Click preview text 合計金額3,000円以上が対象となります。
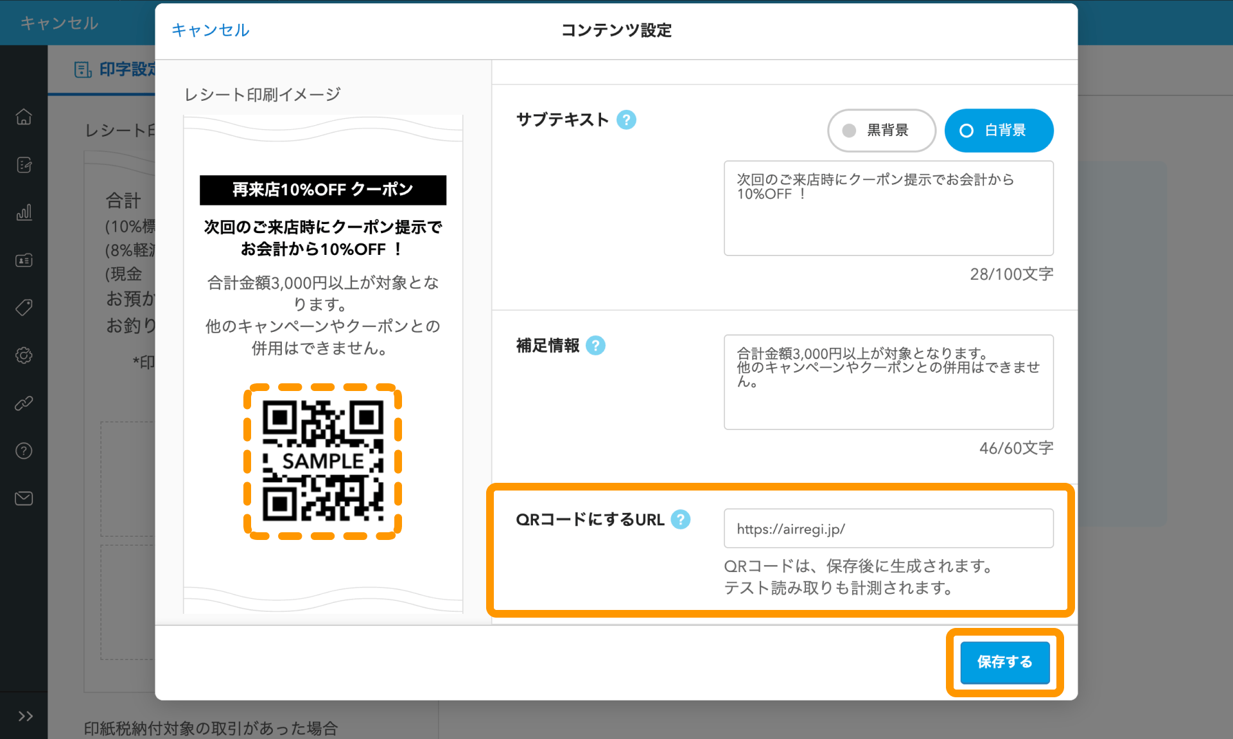 323,293
